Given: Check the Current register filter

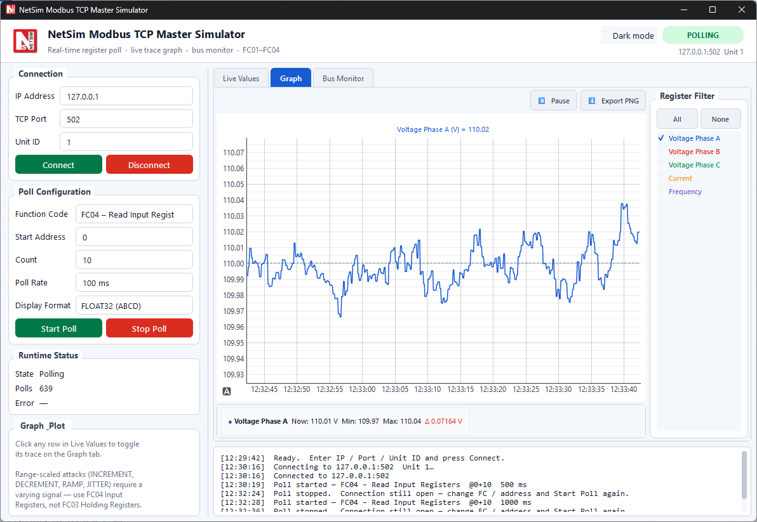Looking at the screenshot, I should tap(661, 178).
